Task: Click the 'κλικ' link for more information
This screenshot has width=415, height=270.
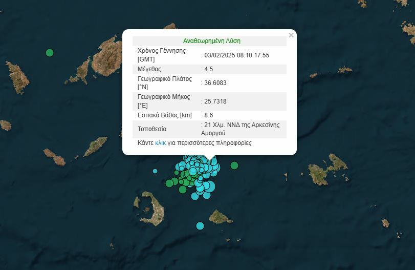Action: pos(160,143)
